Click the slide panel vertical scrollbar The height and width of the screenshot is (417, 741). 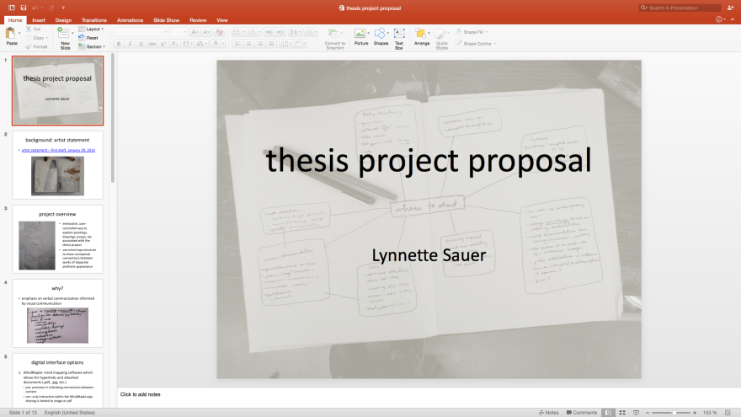(x=113, y=118)
